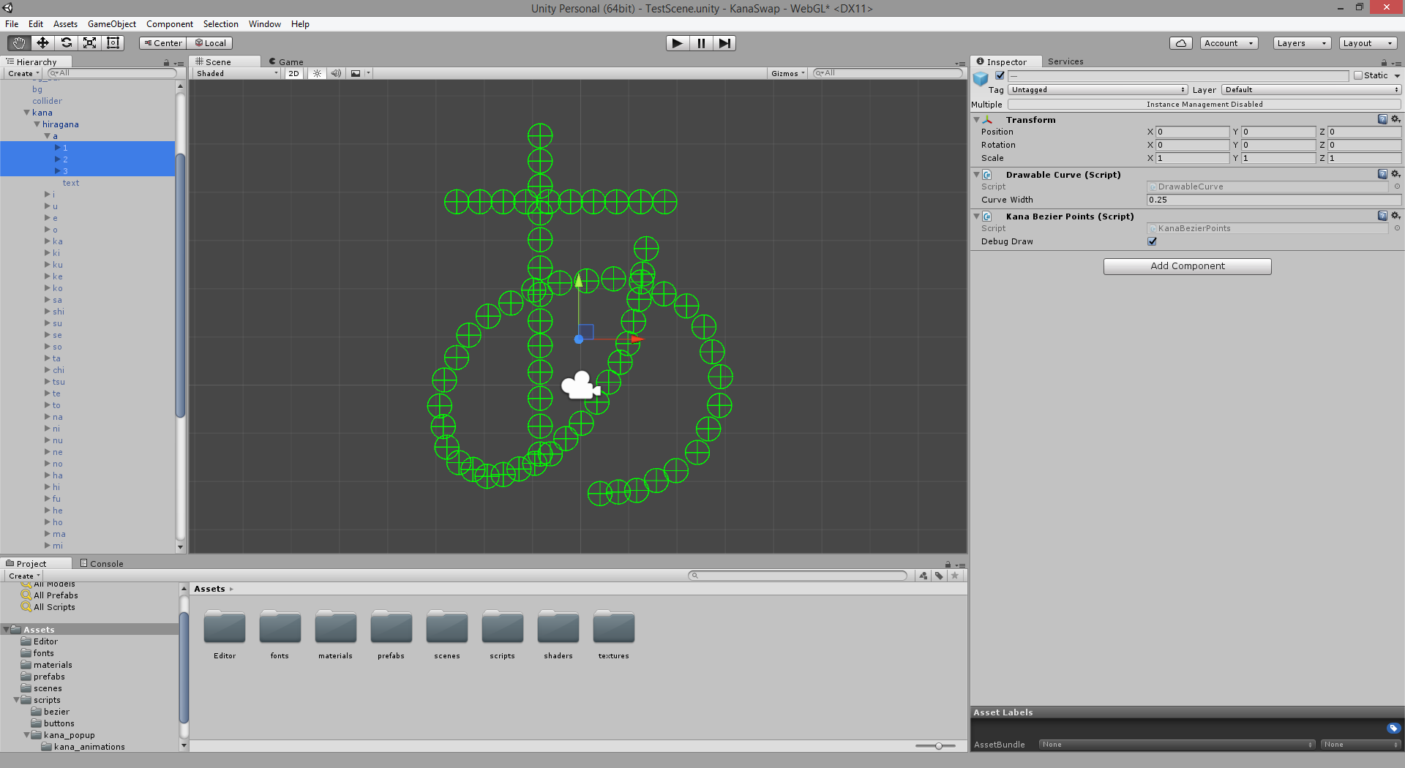Click the search by type icon
Viewport: 1405px width, 768px height.
pyautogui.click(x=923, y=576)
